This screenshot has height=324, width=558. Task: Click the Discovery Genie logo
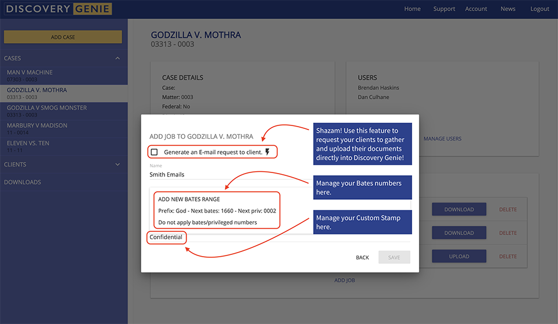coord(58,9)
